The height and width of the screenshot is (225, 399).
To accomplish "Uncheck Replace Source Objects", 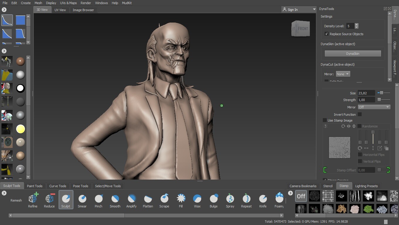I will point(326,34).
